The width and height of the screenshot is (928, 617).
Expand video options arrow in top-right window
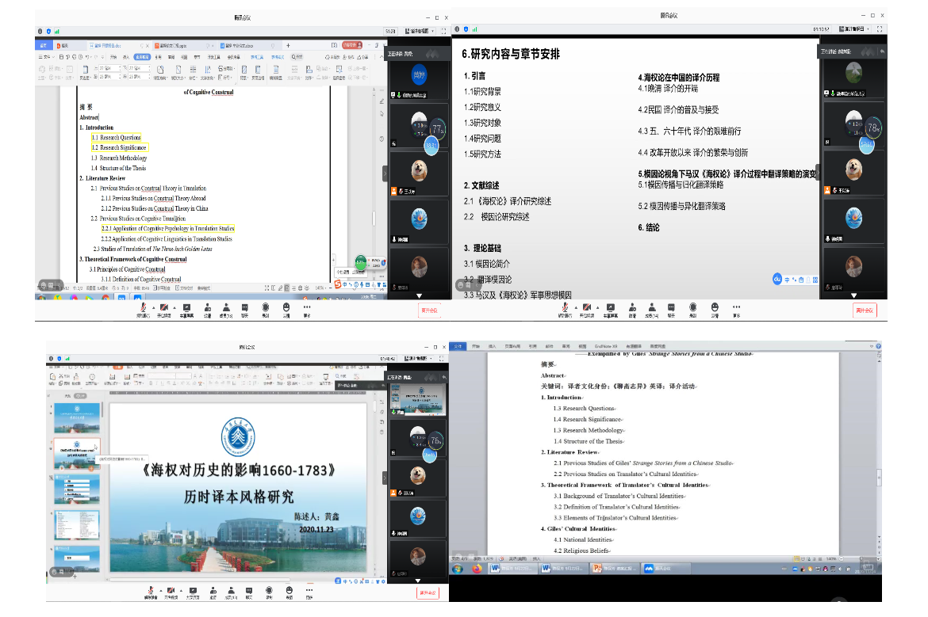(x=598, y=308)
